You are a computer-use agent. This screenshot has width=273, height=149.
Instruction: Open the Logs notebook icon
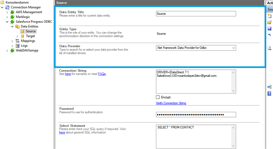(x=18, y=46)
